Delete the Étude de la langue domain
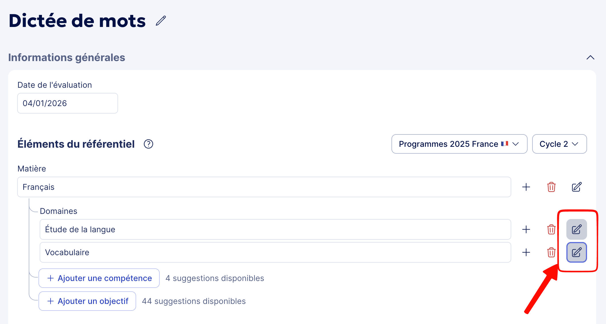The image size is (606, 324). click(x=551, y=229)
